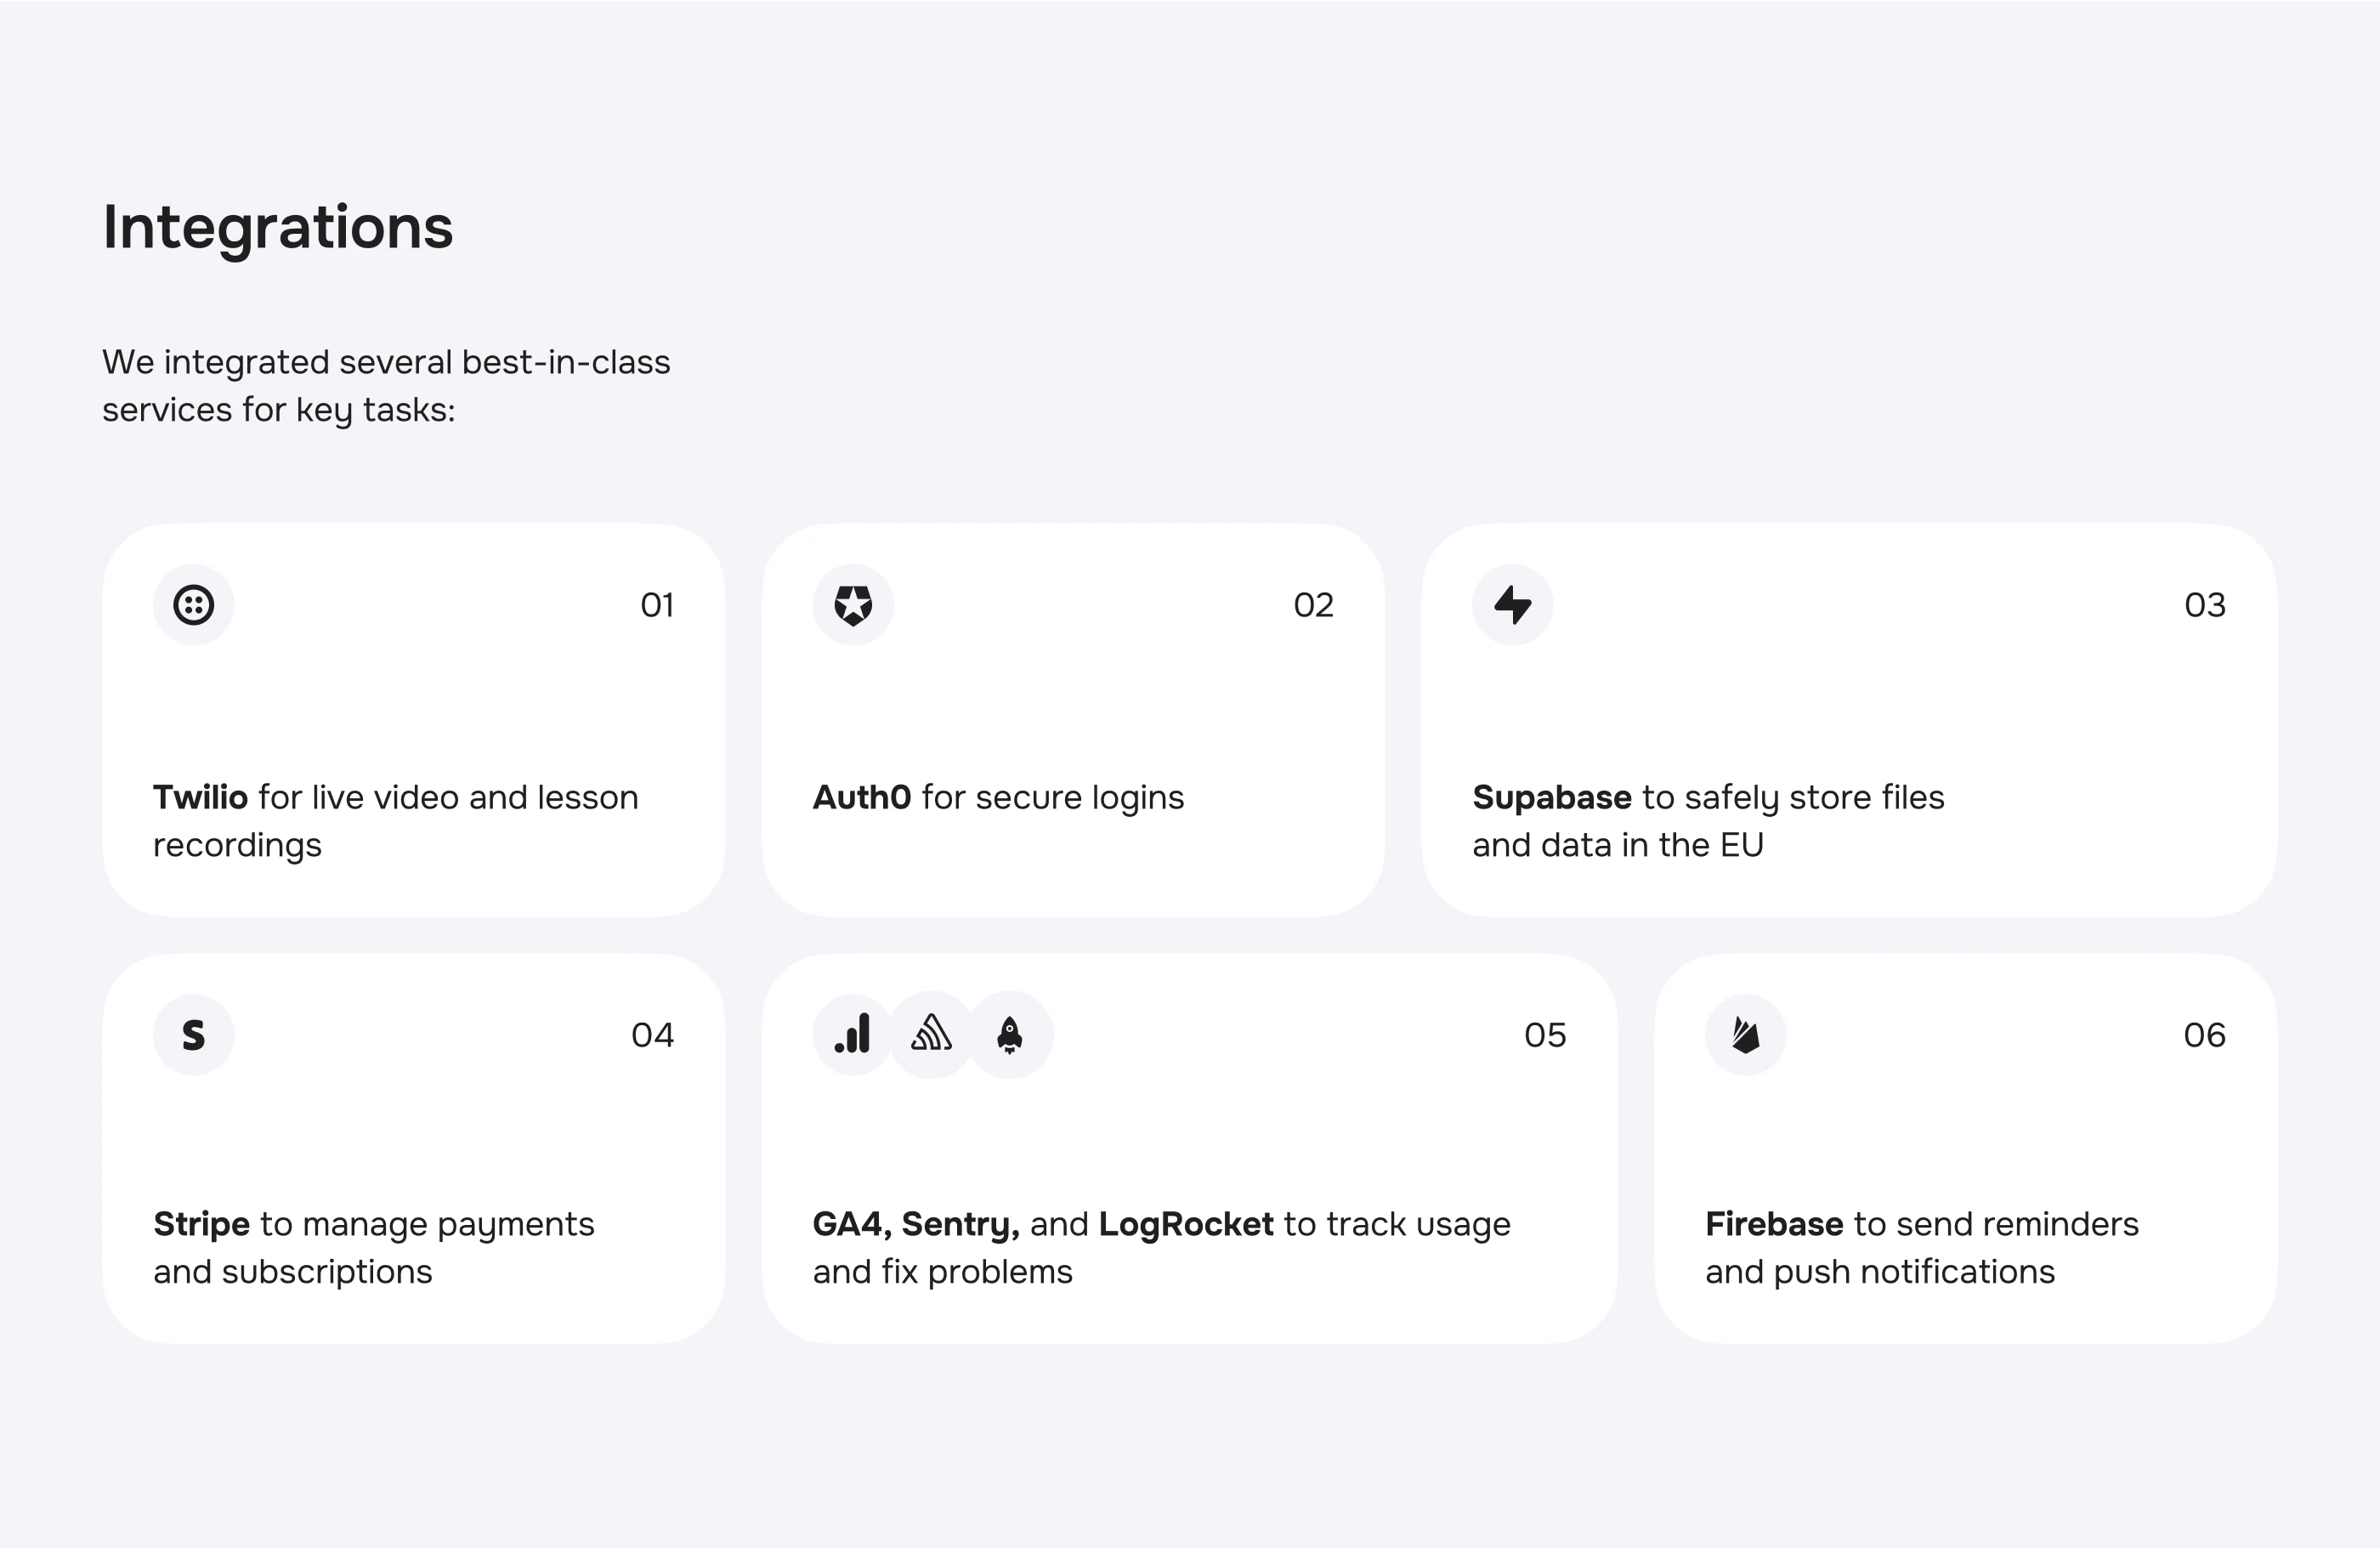Image resolution: width=2380 pixels, height=1548 pixels.
Task: Click the Firebase flame icon
Action: 1745,1035
